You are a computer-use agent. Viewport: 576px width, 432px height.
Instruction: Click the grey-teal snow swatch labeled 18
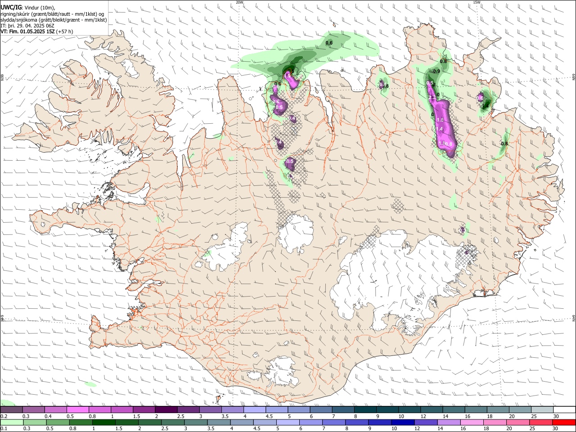point(497,410)
